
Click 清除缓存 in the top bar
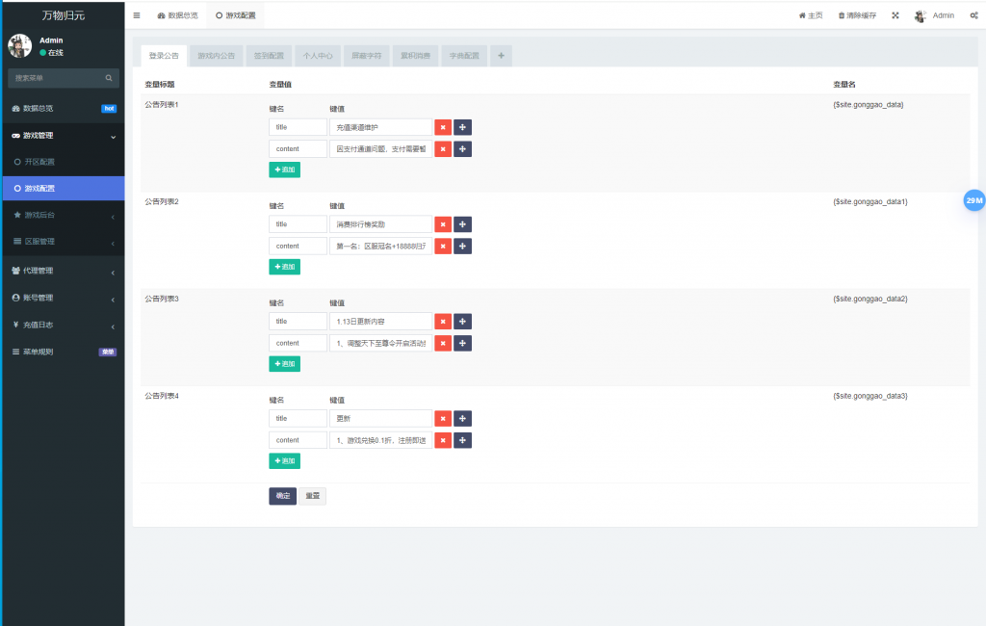point(857,15)
